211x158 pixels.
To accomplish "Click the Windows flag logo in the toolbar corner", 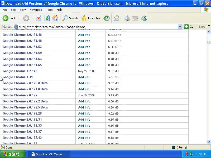I will [x=206, y=10].
